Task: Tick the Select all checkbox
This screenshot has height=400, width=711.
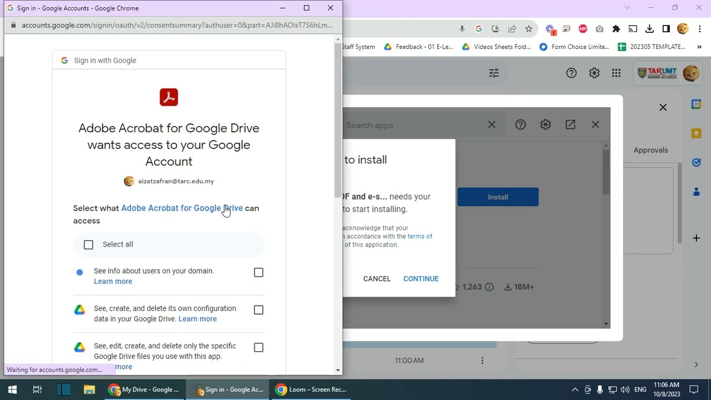Action: coord(88,244)
